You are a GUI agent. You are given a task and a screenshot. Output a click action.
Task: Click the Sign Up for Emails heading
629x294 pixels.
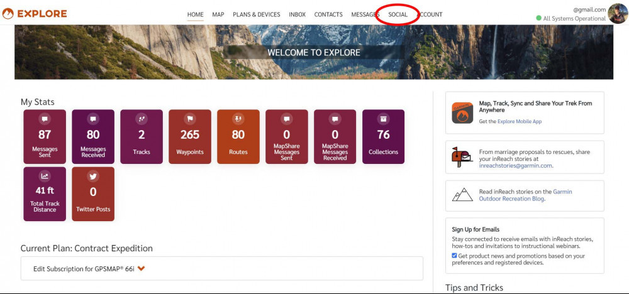pyautogui.click(x=476, y=229)
